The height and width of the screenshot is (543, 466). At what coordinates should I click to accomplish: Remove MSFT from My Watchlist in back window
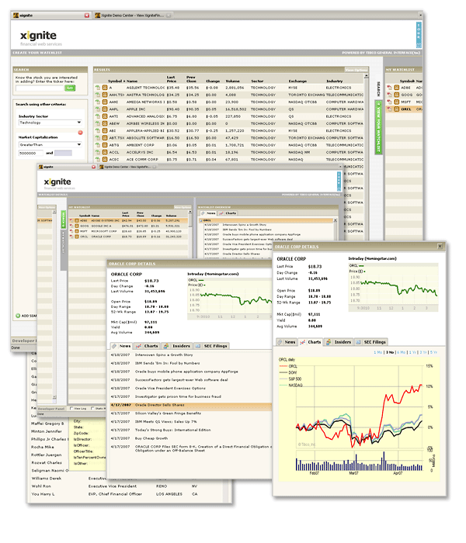click(x=390, y=102)
